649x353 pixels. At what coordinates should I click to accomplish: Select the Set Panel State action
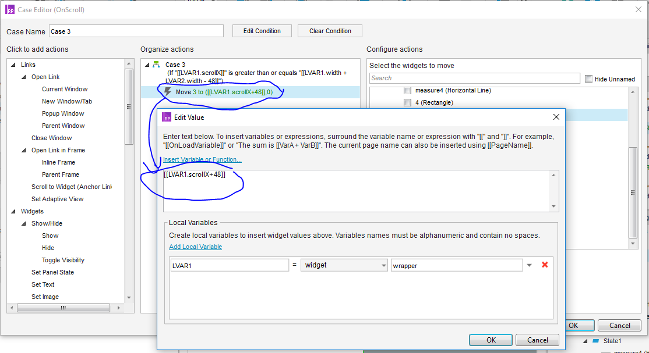pos(52,272)
